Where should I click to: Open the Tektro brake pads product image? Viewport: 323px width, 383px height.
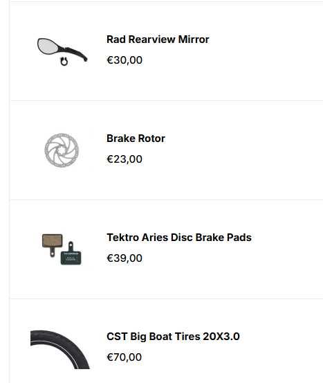[62, 249]
